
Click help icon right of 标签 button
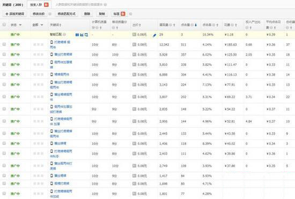130,14
